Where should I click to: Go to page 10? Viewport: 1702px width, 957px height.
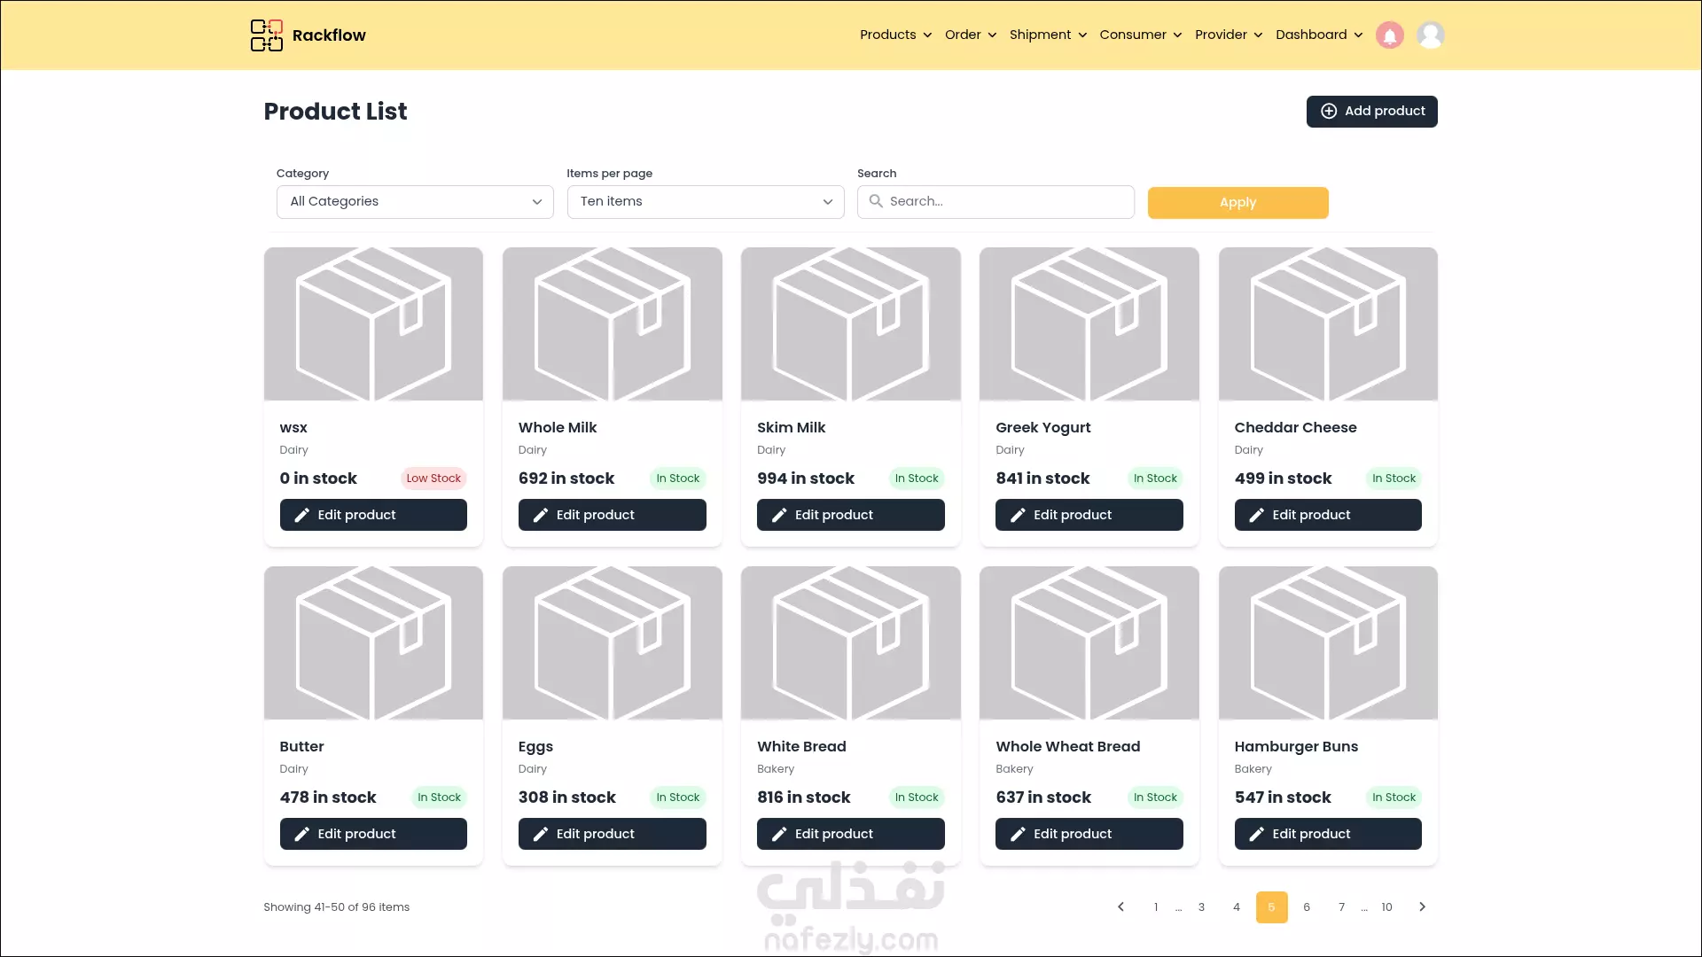tap(1386, 906)
